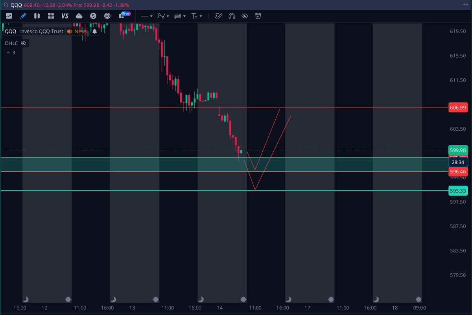Image resolution: width=472 pixels, height=315 pixels.
Task: Click the green 599.98 price tag
Action: 457,150
